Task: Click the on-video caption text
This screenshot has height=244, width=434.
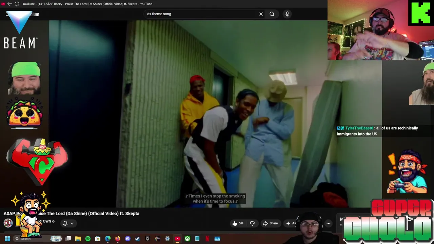Action: click(215, 199)
